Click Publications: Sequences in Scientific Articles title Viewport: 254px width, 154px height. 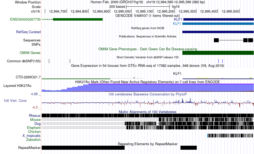pos(148,36)
